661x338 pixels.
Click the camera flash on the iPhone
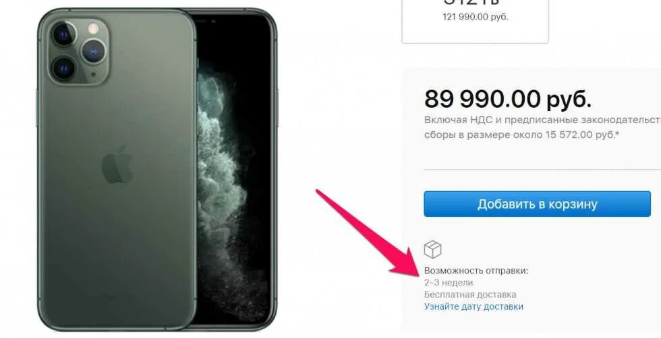(x=93, y=29)
